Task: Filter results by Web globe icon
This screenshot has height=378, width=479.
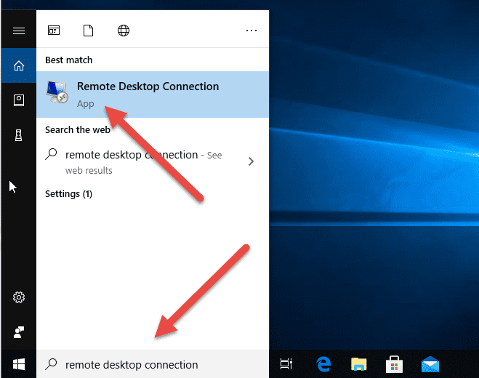Action: 124,31
